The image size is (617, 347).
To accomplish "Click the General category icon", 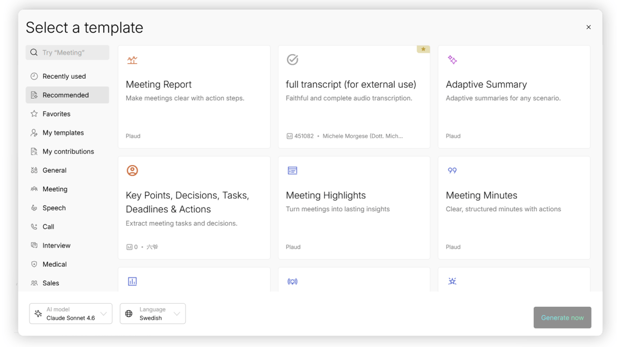I will (34, 170).
